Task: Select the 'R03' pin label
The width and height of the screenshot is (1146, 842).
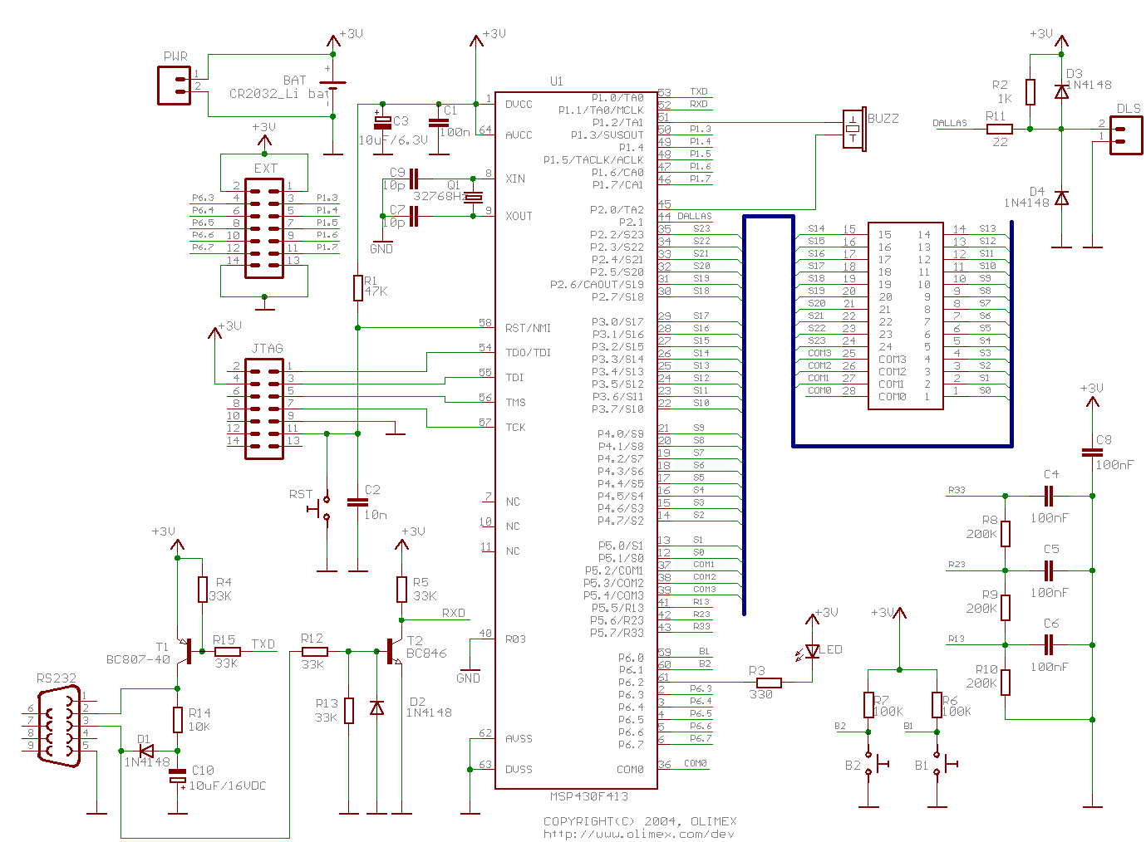Action: (x=515, y=639)
